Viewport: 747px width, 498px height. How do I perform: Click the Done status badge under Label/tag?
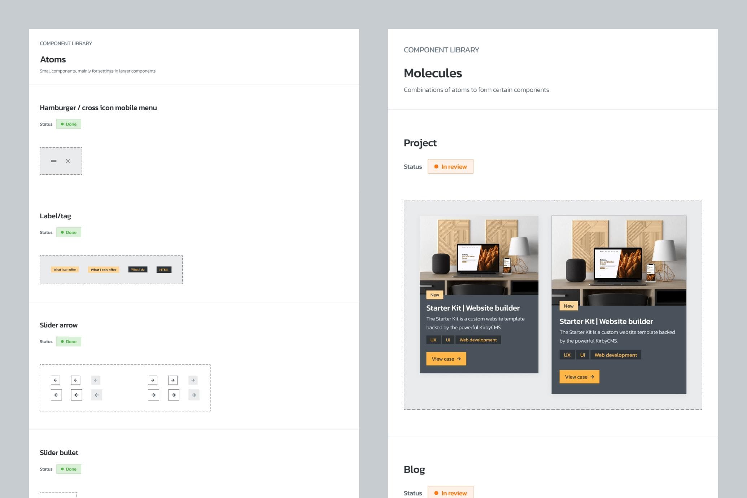coord(69,232)
